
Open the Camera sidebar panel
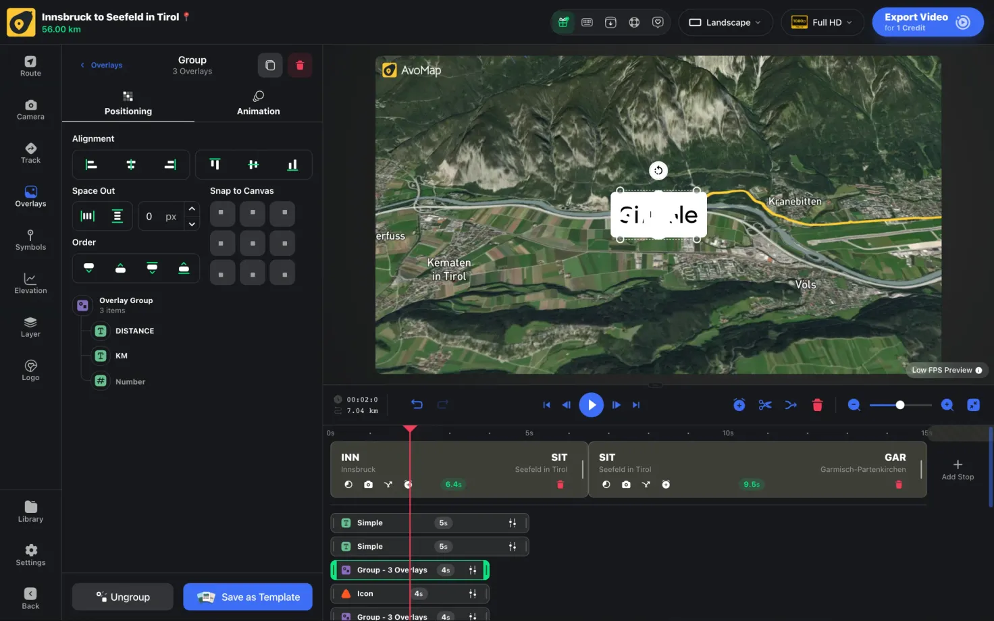coord(30,110)
